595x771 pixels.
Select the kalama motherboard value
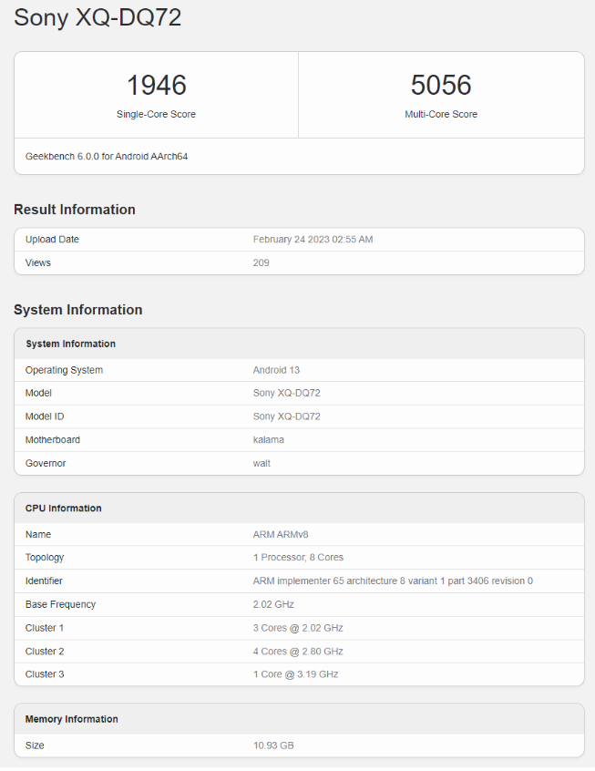tap(268, 440)
